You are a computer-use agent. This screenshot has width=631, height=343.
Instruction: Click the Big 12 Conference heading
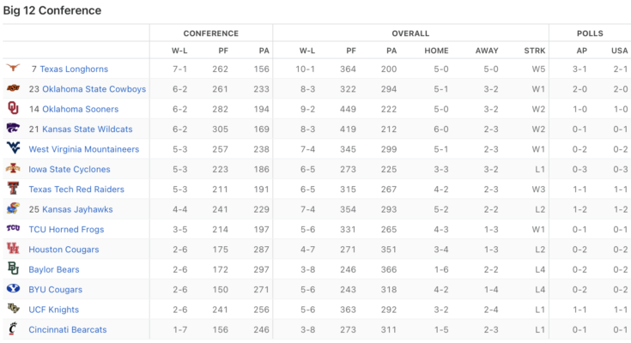(x=52, y=11)
